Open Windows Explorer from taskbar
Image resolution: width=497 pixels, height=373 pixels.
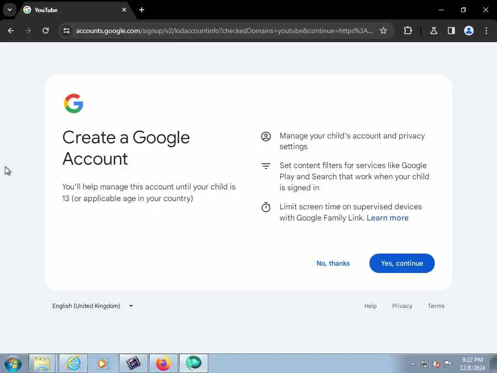(x=42, y=363)
